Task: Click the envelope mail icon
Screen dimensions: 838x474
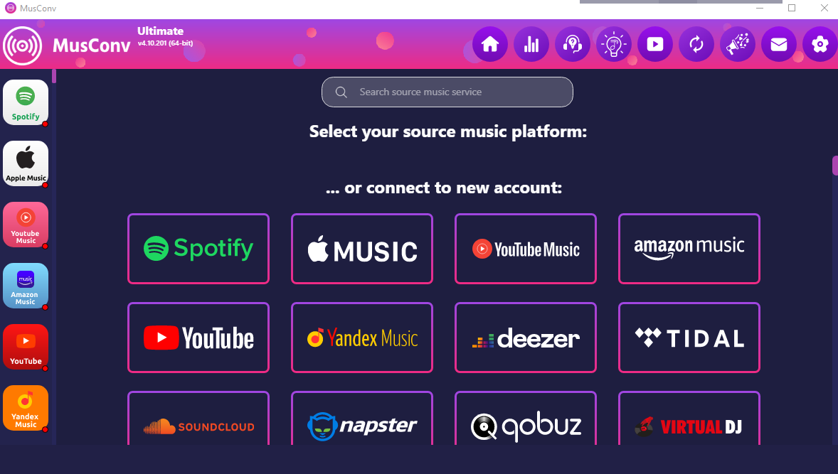Action: pyautogui.click(x=779, y=44)
